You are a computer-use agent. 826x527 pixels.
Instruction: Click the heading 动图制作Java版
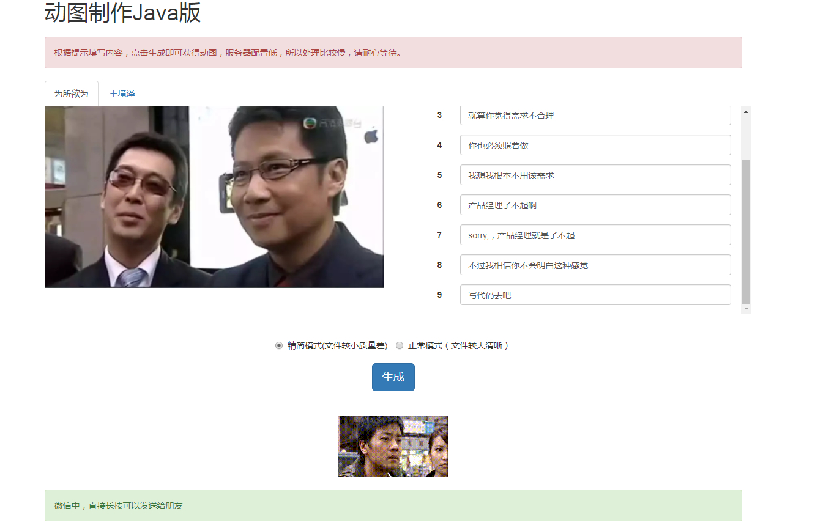click(123, 12)
